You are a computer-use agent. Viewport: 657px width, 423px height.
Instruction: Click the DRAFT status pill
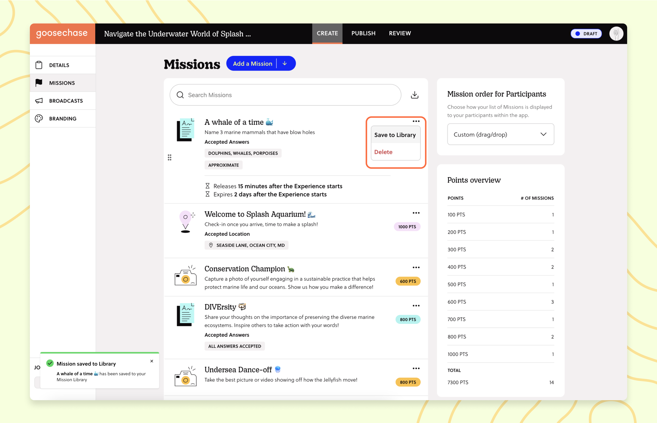point(586,33)
